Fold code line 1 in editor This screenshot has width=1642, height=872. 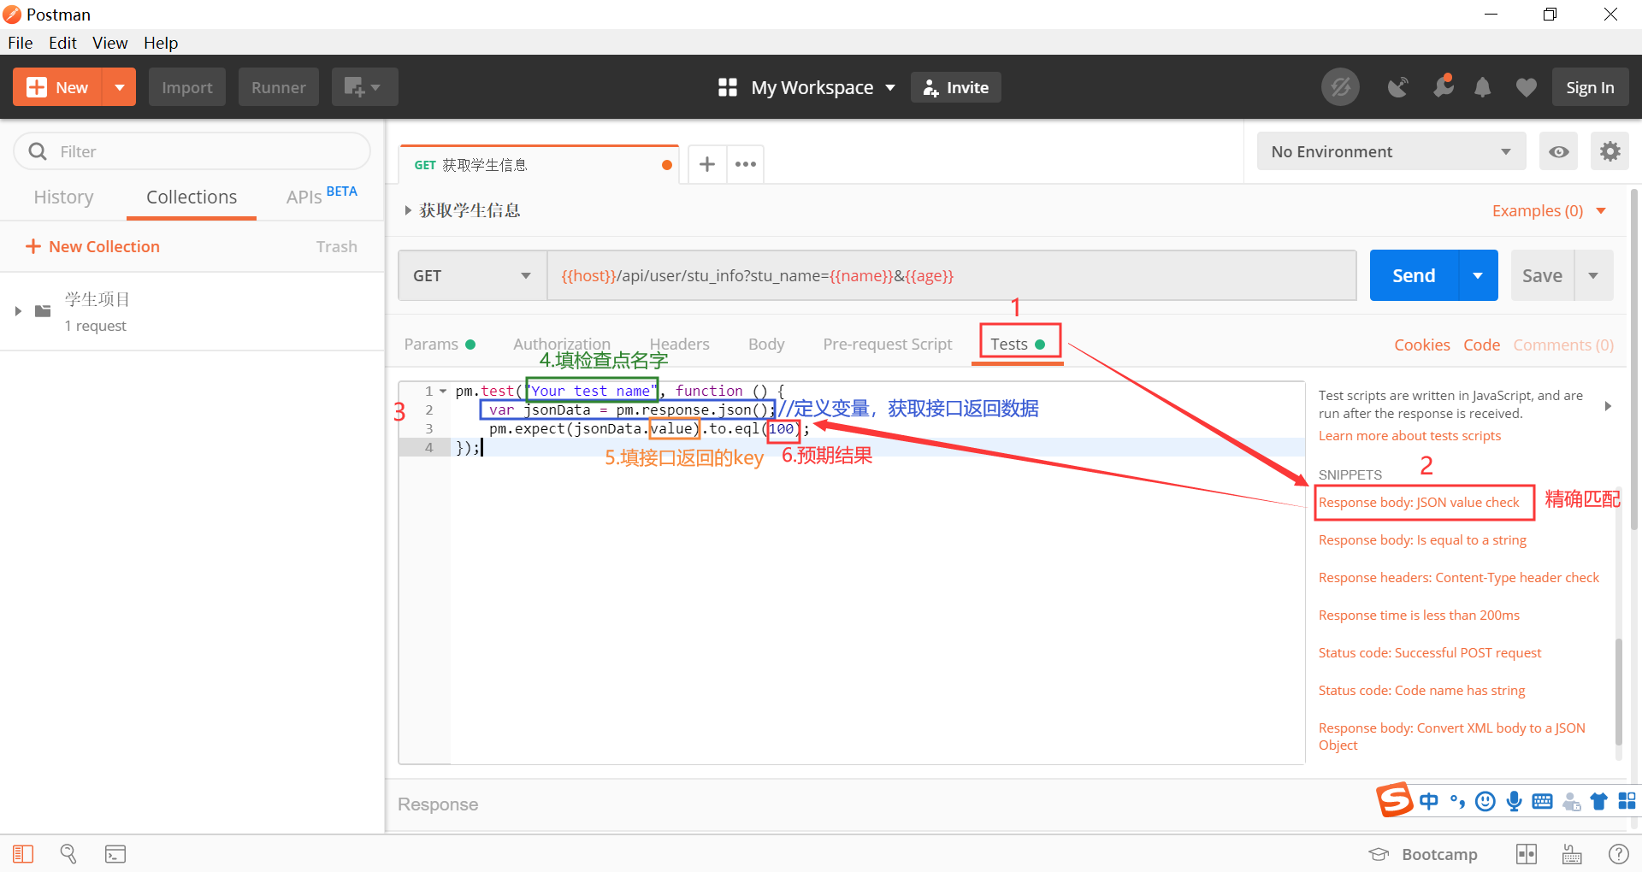pos(443,391)
